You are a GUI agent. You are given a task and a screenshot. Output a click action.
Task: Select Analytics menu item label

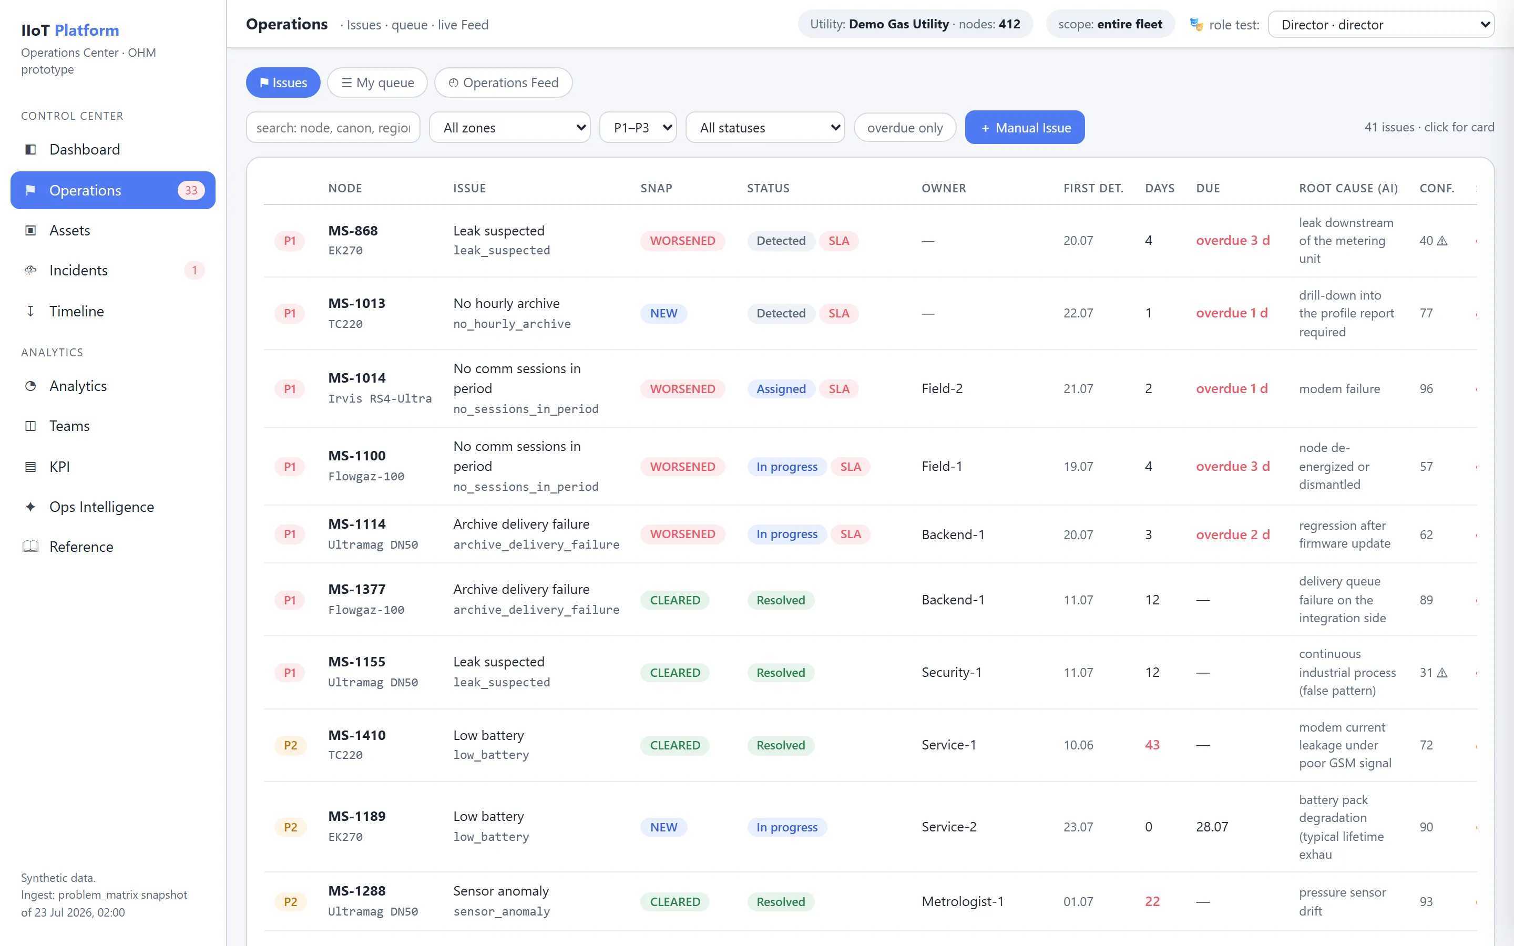tap(78, 386)
